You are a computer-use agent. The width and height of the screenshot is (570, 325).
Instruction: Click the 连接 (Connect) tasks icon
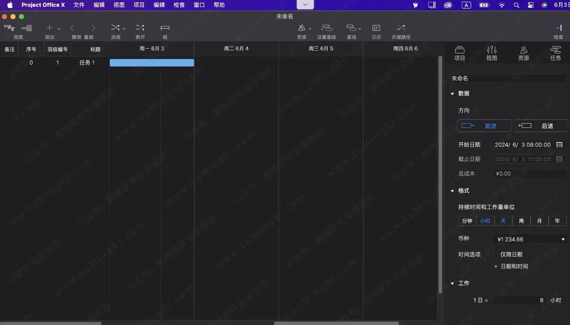[x=115, y=28]
